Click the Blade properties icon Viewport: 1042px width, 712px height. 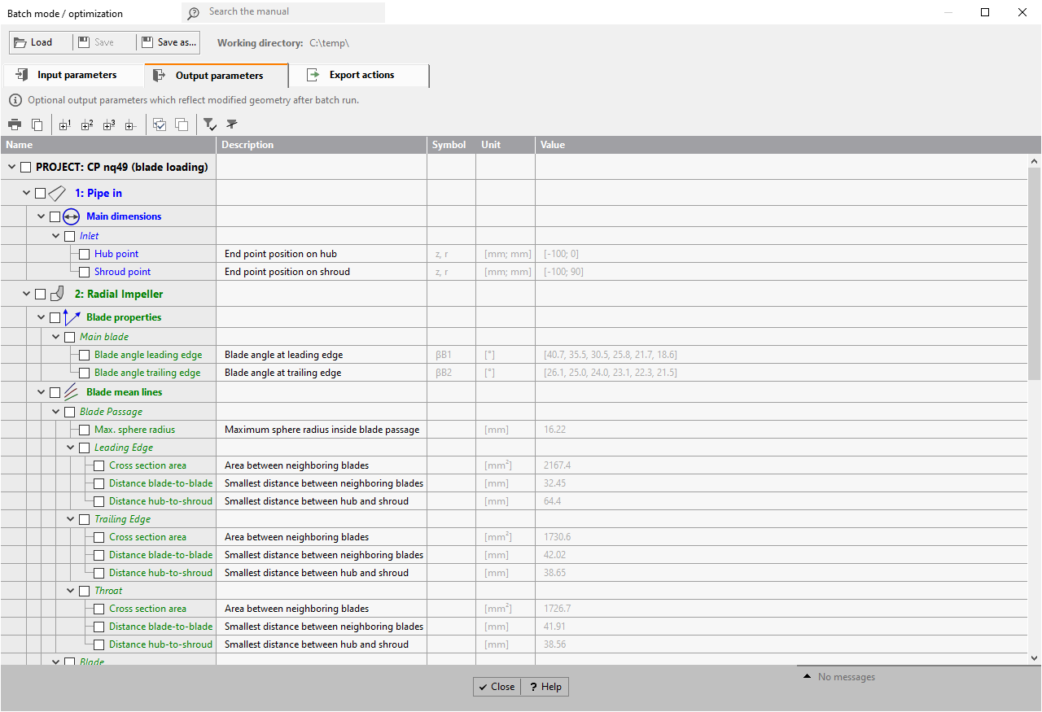pyautogui.click(x=72, y=317)
